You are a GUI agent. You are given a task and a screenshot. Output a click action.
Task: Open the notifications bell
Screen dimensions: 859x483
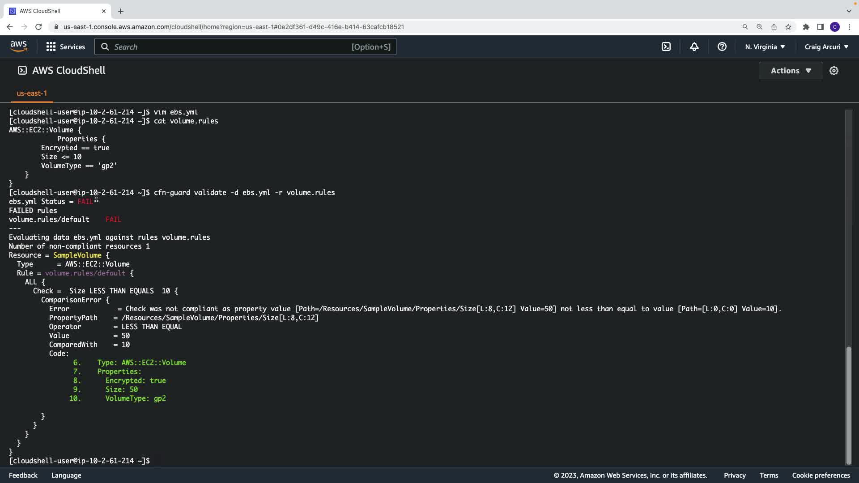click(x=694, y=47)
